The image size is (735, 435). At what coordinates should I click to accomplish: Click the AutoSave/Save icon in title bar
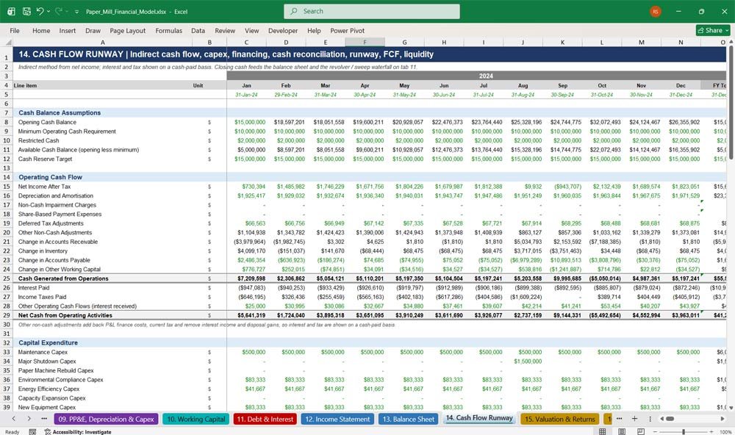[26, 11]
